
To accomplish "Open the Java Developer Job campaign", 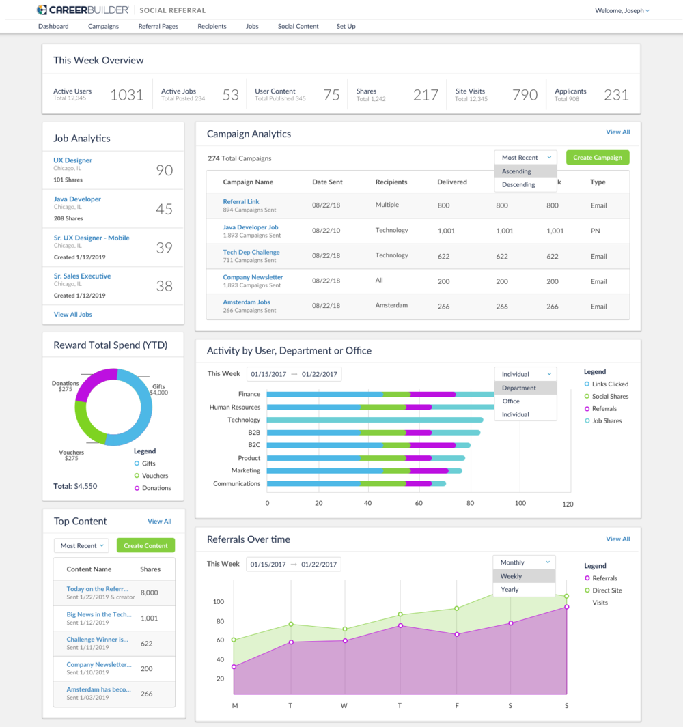I will [x=251, y=227].
